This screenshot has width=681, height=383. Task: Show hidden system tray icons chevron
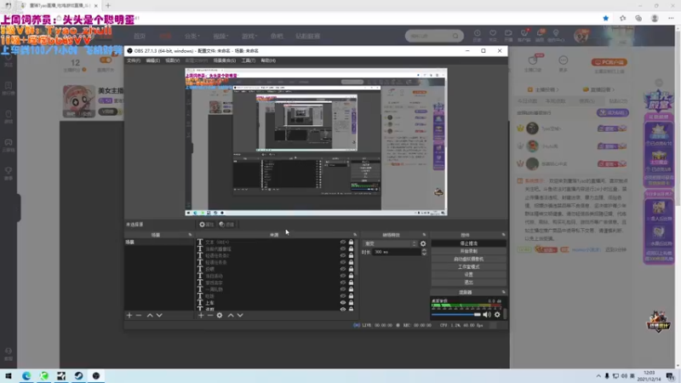[598, 376]
